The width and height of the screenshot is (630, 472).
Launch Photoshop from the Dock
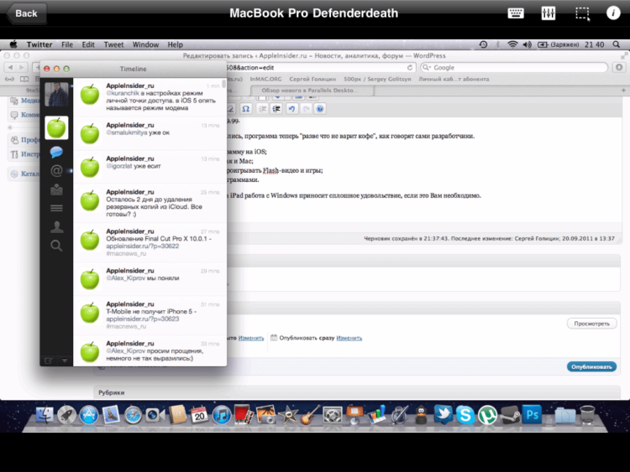(532, 414)
